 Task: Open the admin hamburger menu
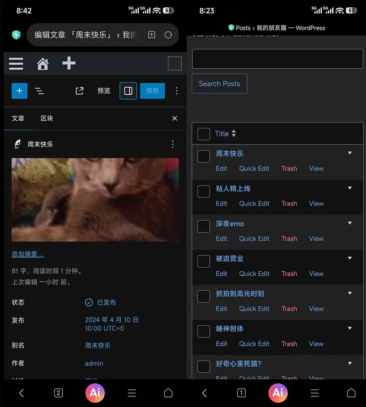pos(16,63)
